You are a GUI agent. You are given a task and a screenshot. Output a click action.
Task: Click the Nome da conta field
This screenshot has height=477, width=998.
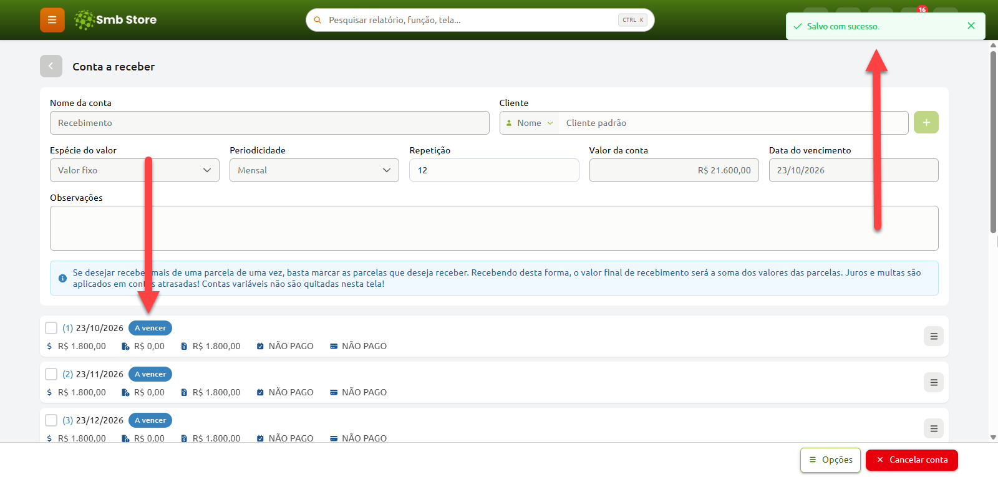click(269, 123)
